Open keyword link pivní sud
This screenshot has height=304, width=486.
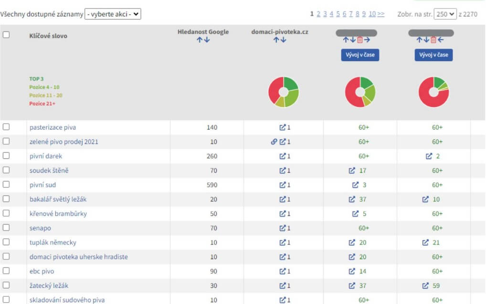tap(43, 185)
